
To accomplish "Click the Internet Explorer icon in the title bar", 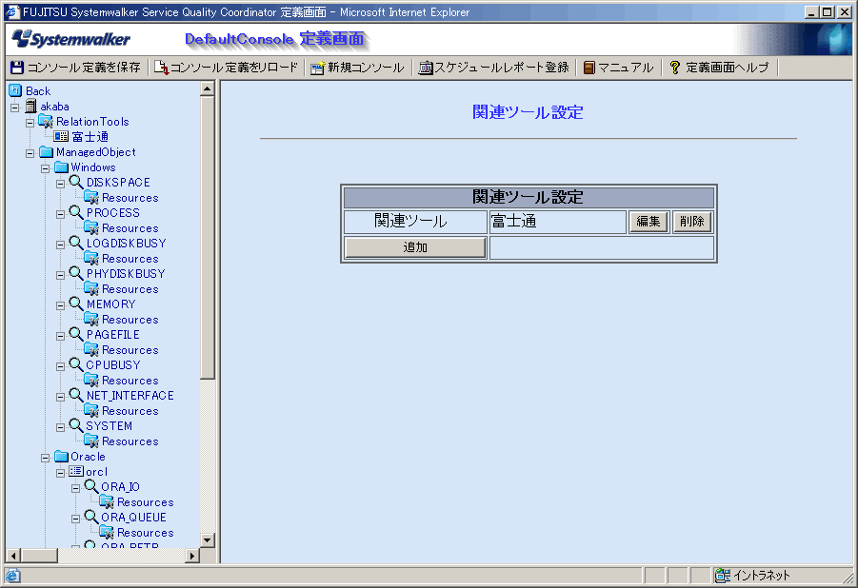I will pyautogui.click(x=12, y=12).
